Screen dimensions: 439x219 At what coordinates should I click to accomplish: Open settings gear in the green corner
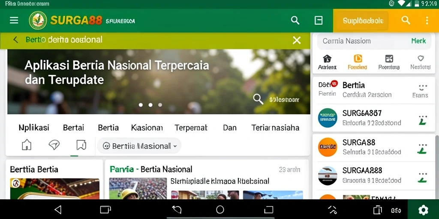[423, 210]
